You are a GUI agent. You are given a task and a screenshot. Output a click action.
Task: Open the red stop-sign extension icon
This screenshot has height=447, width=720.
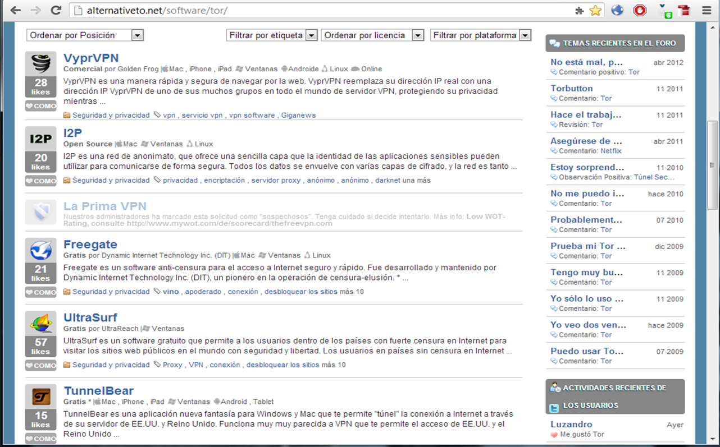(x=640, y=10)
